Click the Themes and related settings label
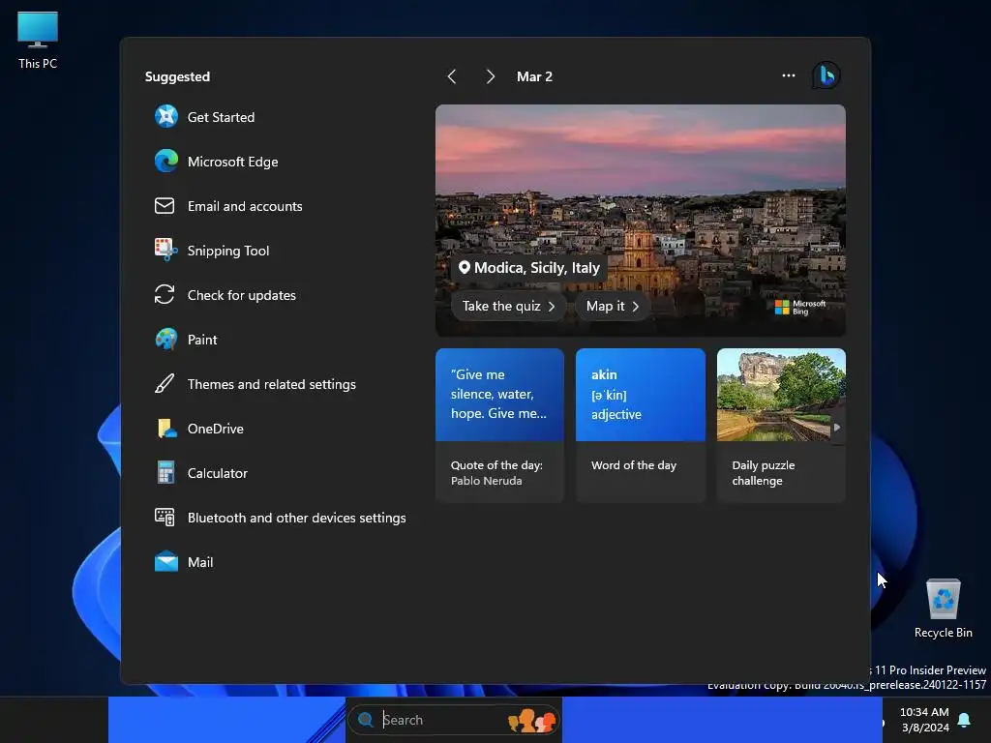The height and width of the screenshot is (743, 991). [x=272, y=384]
